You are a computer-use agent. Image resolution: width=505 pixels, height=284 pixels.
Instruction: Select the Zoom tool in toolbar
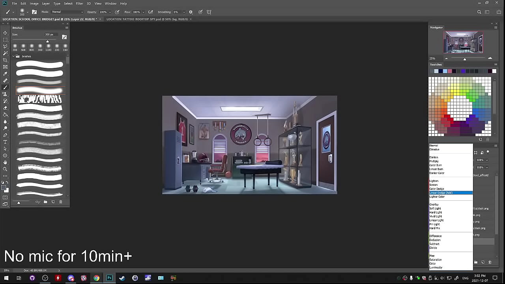pyautogui.click(x=5, y=169)
